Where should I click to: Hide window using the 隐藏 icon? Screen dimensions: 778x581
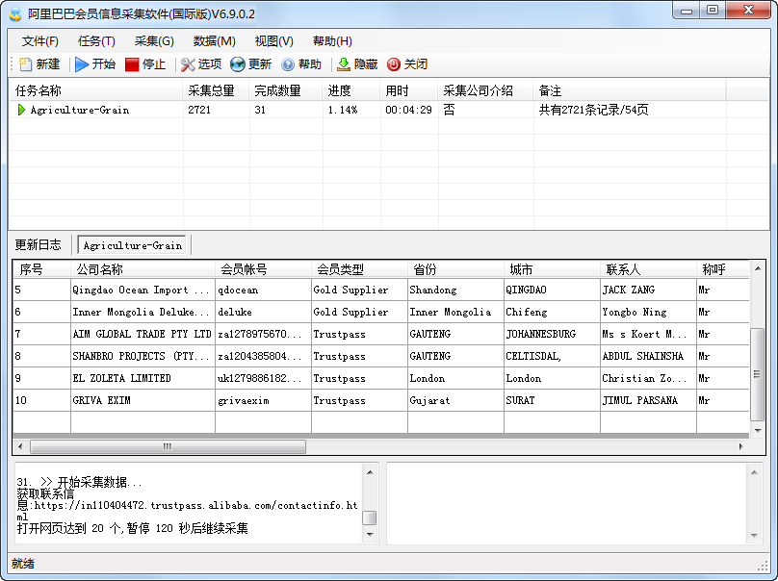click(x=344, y=64)
